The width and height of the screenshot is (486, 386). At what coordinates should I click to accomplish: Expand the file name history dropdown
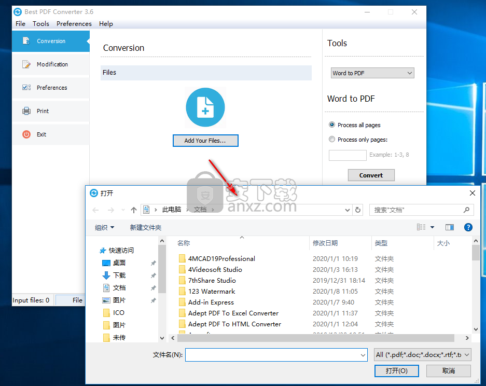click(363, 355)
